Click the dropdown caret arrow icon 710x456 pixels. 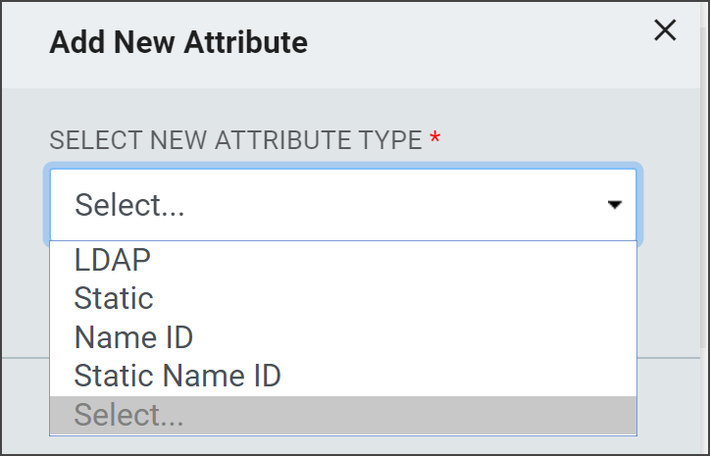[615, 205]
